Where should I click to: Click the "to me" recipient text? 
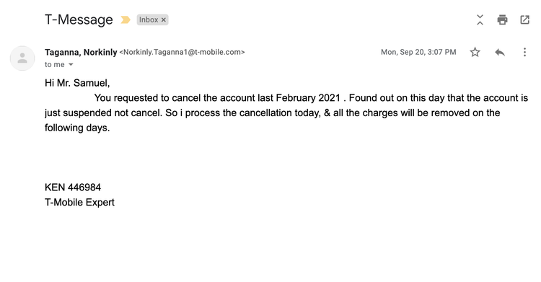point(55,64)
